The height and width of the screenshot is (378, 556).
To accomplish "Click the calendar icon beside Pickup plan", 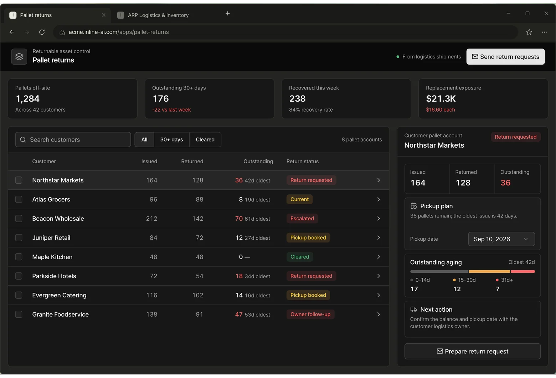I will point(414,206).
